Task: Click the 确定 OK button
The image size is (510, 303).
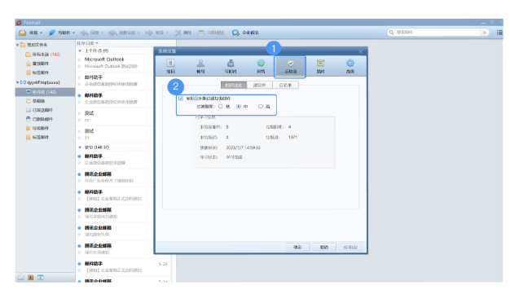Action: (297, 248)
